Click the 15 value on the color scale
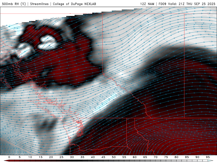The height and width of the screenshot is (162, 217). pyautogui.click(x=40, y=157)
